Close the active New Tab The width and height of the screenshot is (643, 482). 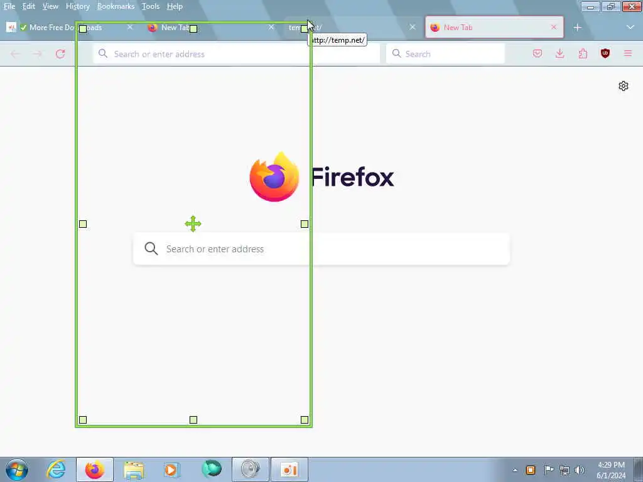[554, 27]
